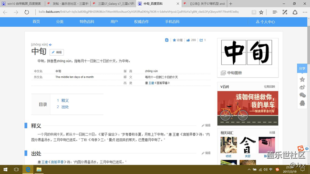Open the Edge hub icon
This screenshot has width=310, height=174.
[x=275, y=12]
